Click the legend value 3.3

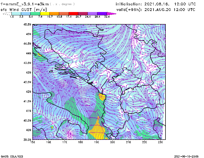(21, 17)
